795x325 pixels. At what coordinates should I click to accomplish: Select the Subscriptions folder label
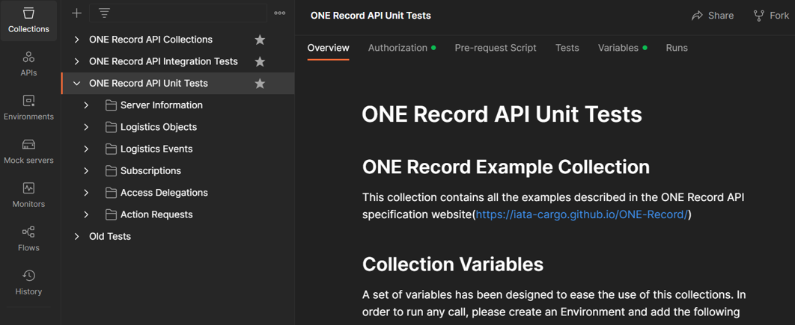(x=150, y=170)
